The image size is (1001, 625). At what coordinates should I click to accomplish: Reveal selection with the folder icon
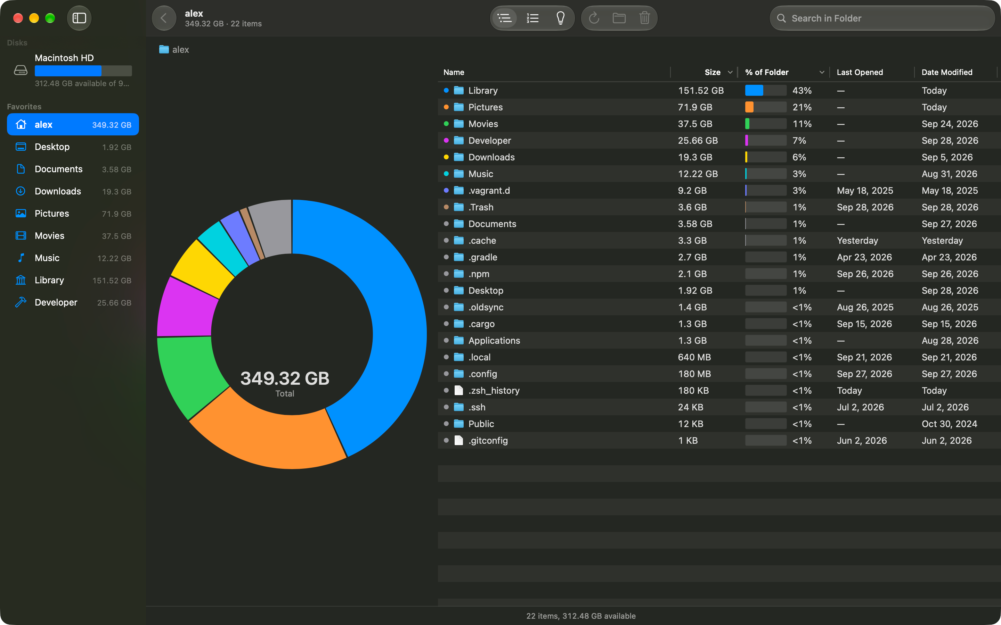(x=619, y=18)
